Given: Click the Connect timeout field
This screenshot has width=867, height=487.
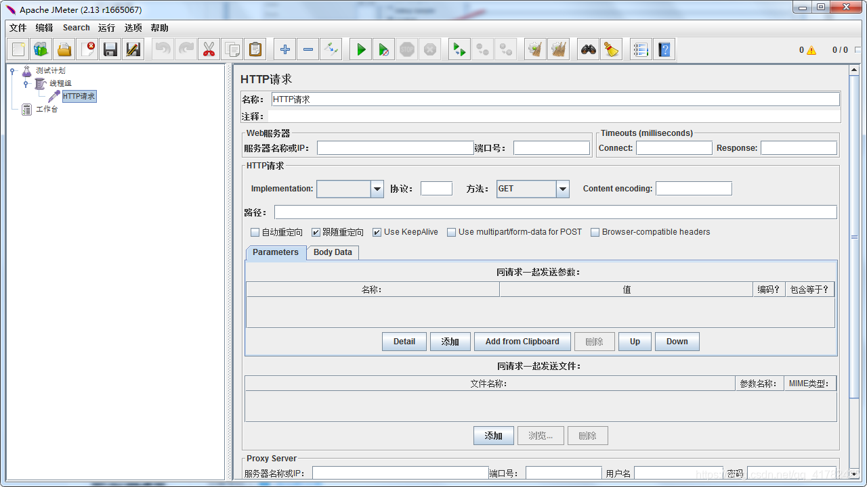Looking at the screenshot, I should [674, 148].
